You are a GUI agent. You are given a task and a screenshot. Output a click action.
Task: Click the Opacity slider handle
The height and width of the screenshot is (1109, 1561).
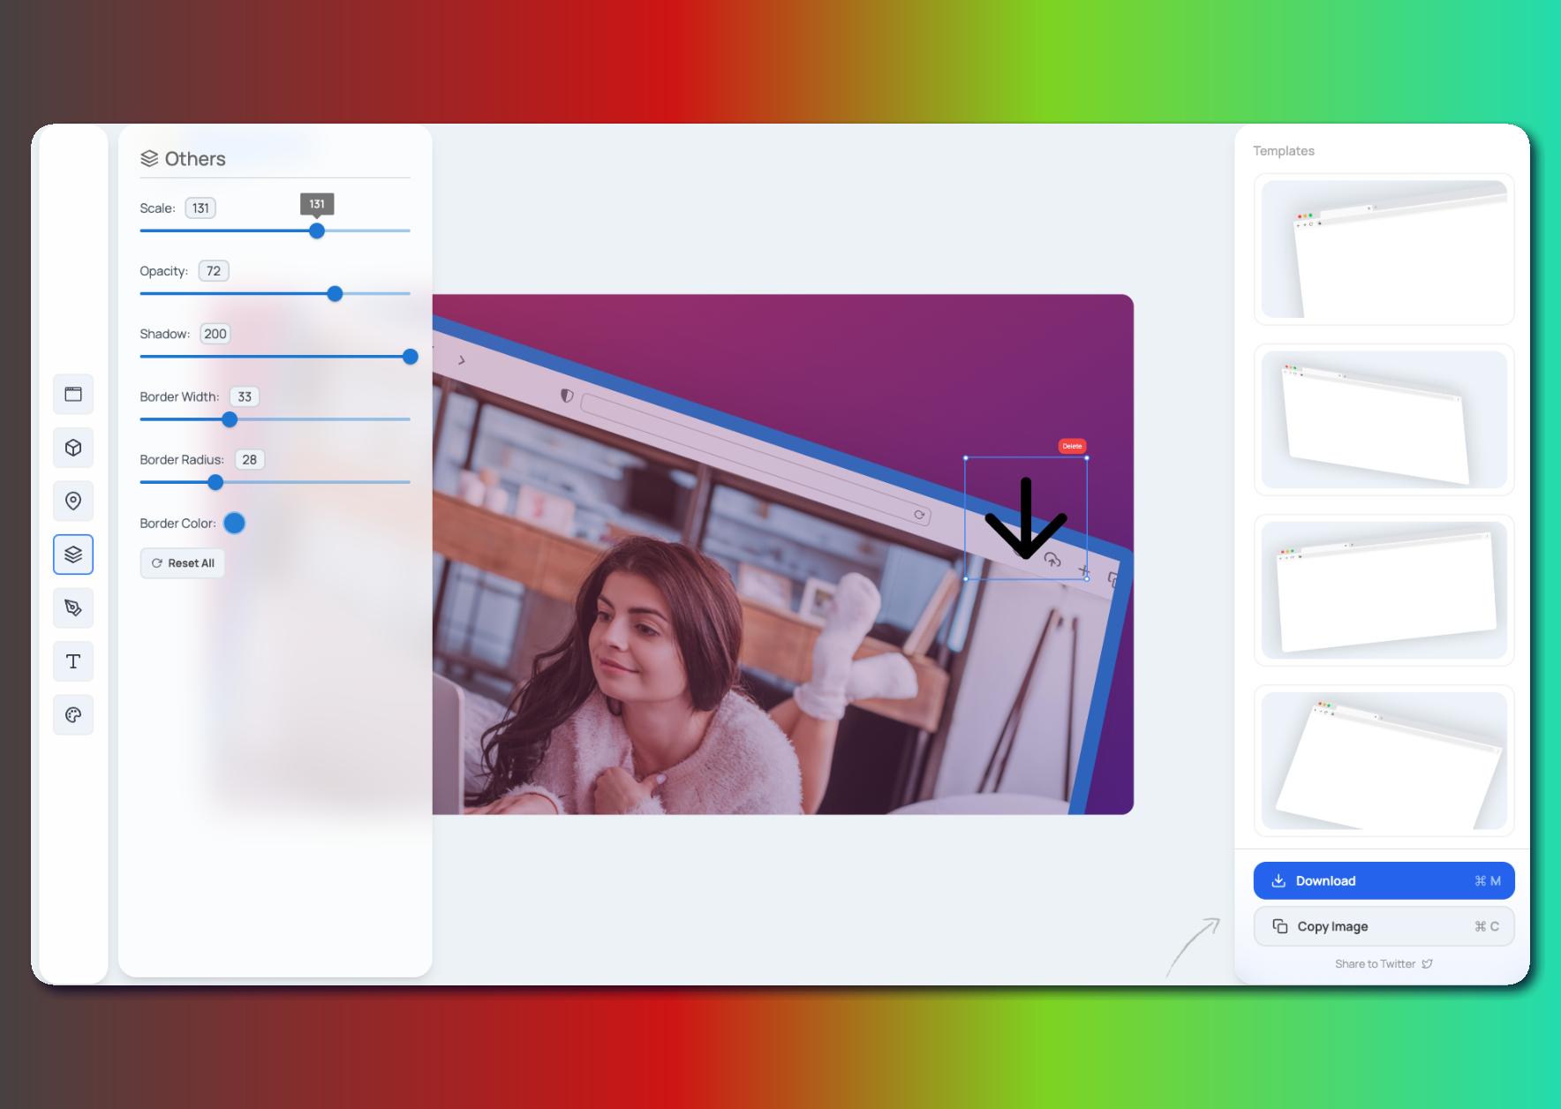(x=335, y=294)
